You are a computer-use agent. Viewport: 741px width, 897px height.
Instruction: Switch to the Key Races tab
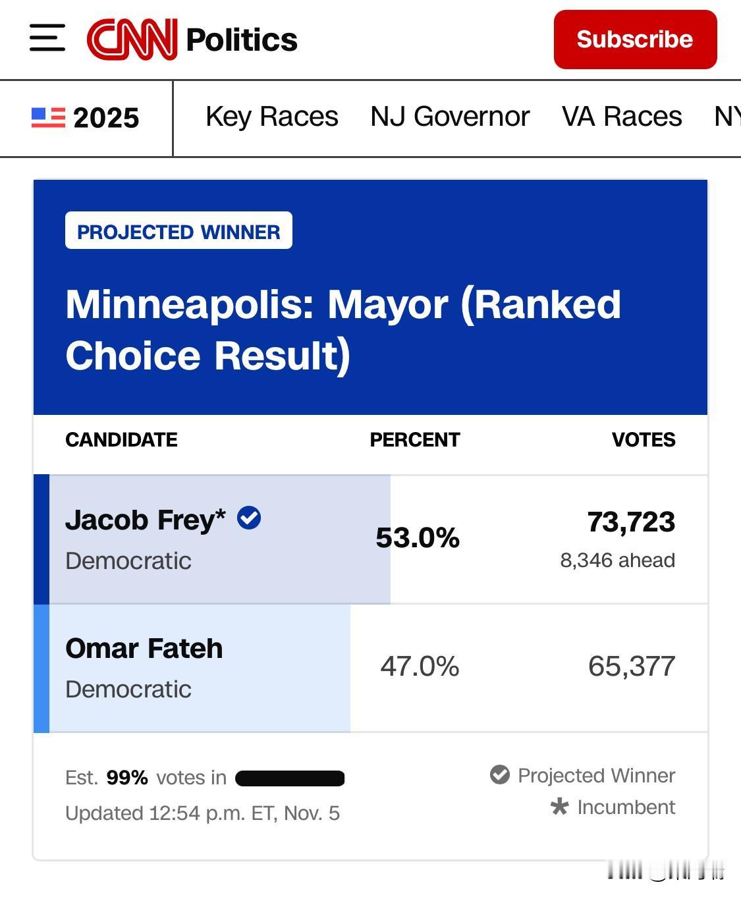[x=271, y=117]
